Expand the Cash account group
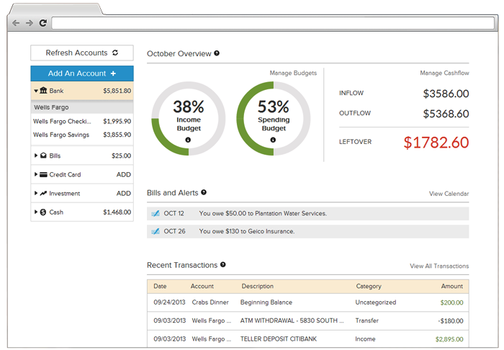The height and width of the screenshot is (350, 504). tap(36, 212)
